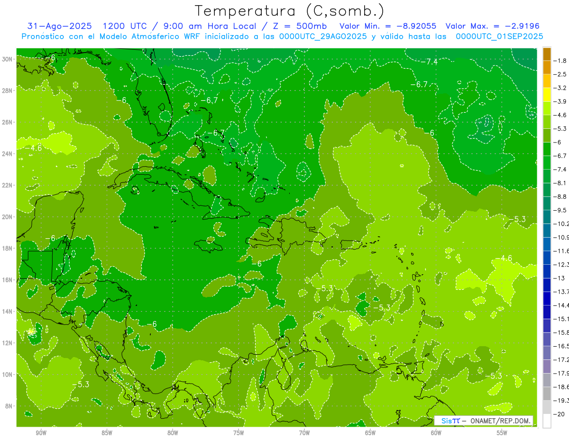The height and width of the screenshot is (439, 569).
Task: Click the "-2.5" colorbar label
Action: [560, 74]
